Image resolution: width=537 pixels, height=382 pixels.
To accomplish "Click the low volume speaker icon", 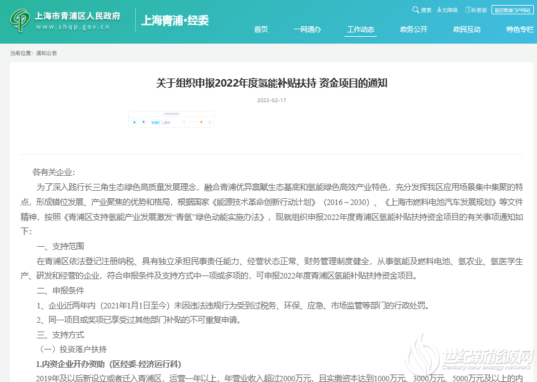I will [x=184, y=122].
